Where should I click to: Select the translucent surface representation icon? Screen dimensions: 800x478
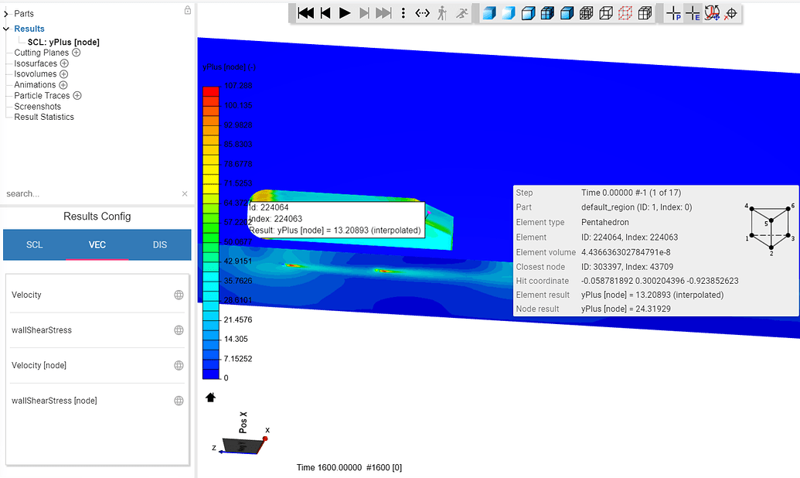pos(508,12)
